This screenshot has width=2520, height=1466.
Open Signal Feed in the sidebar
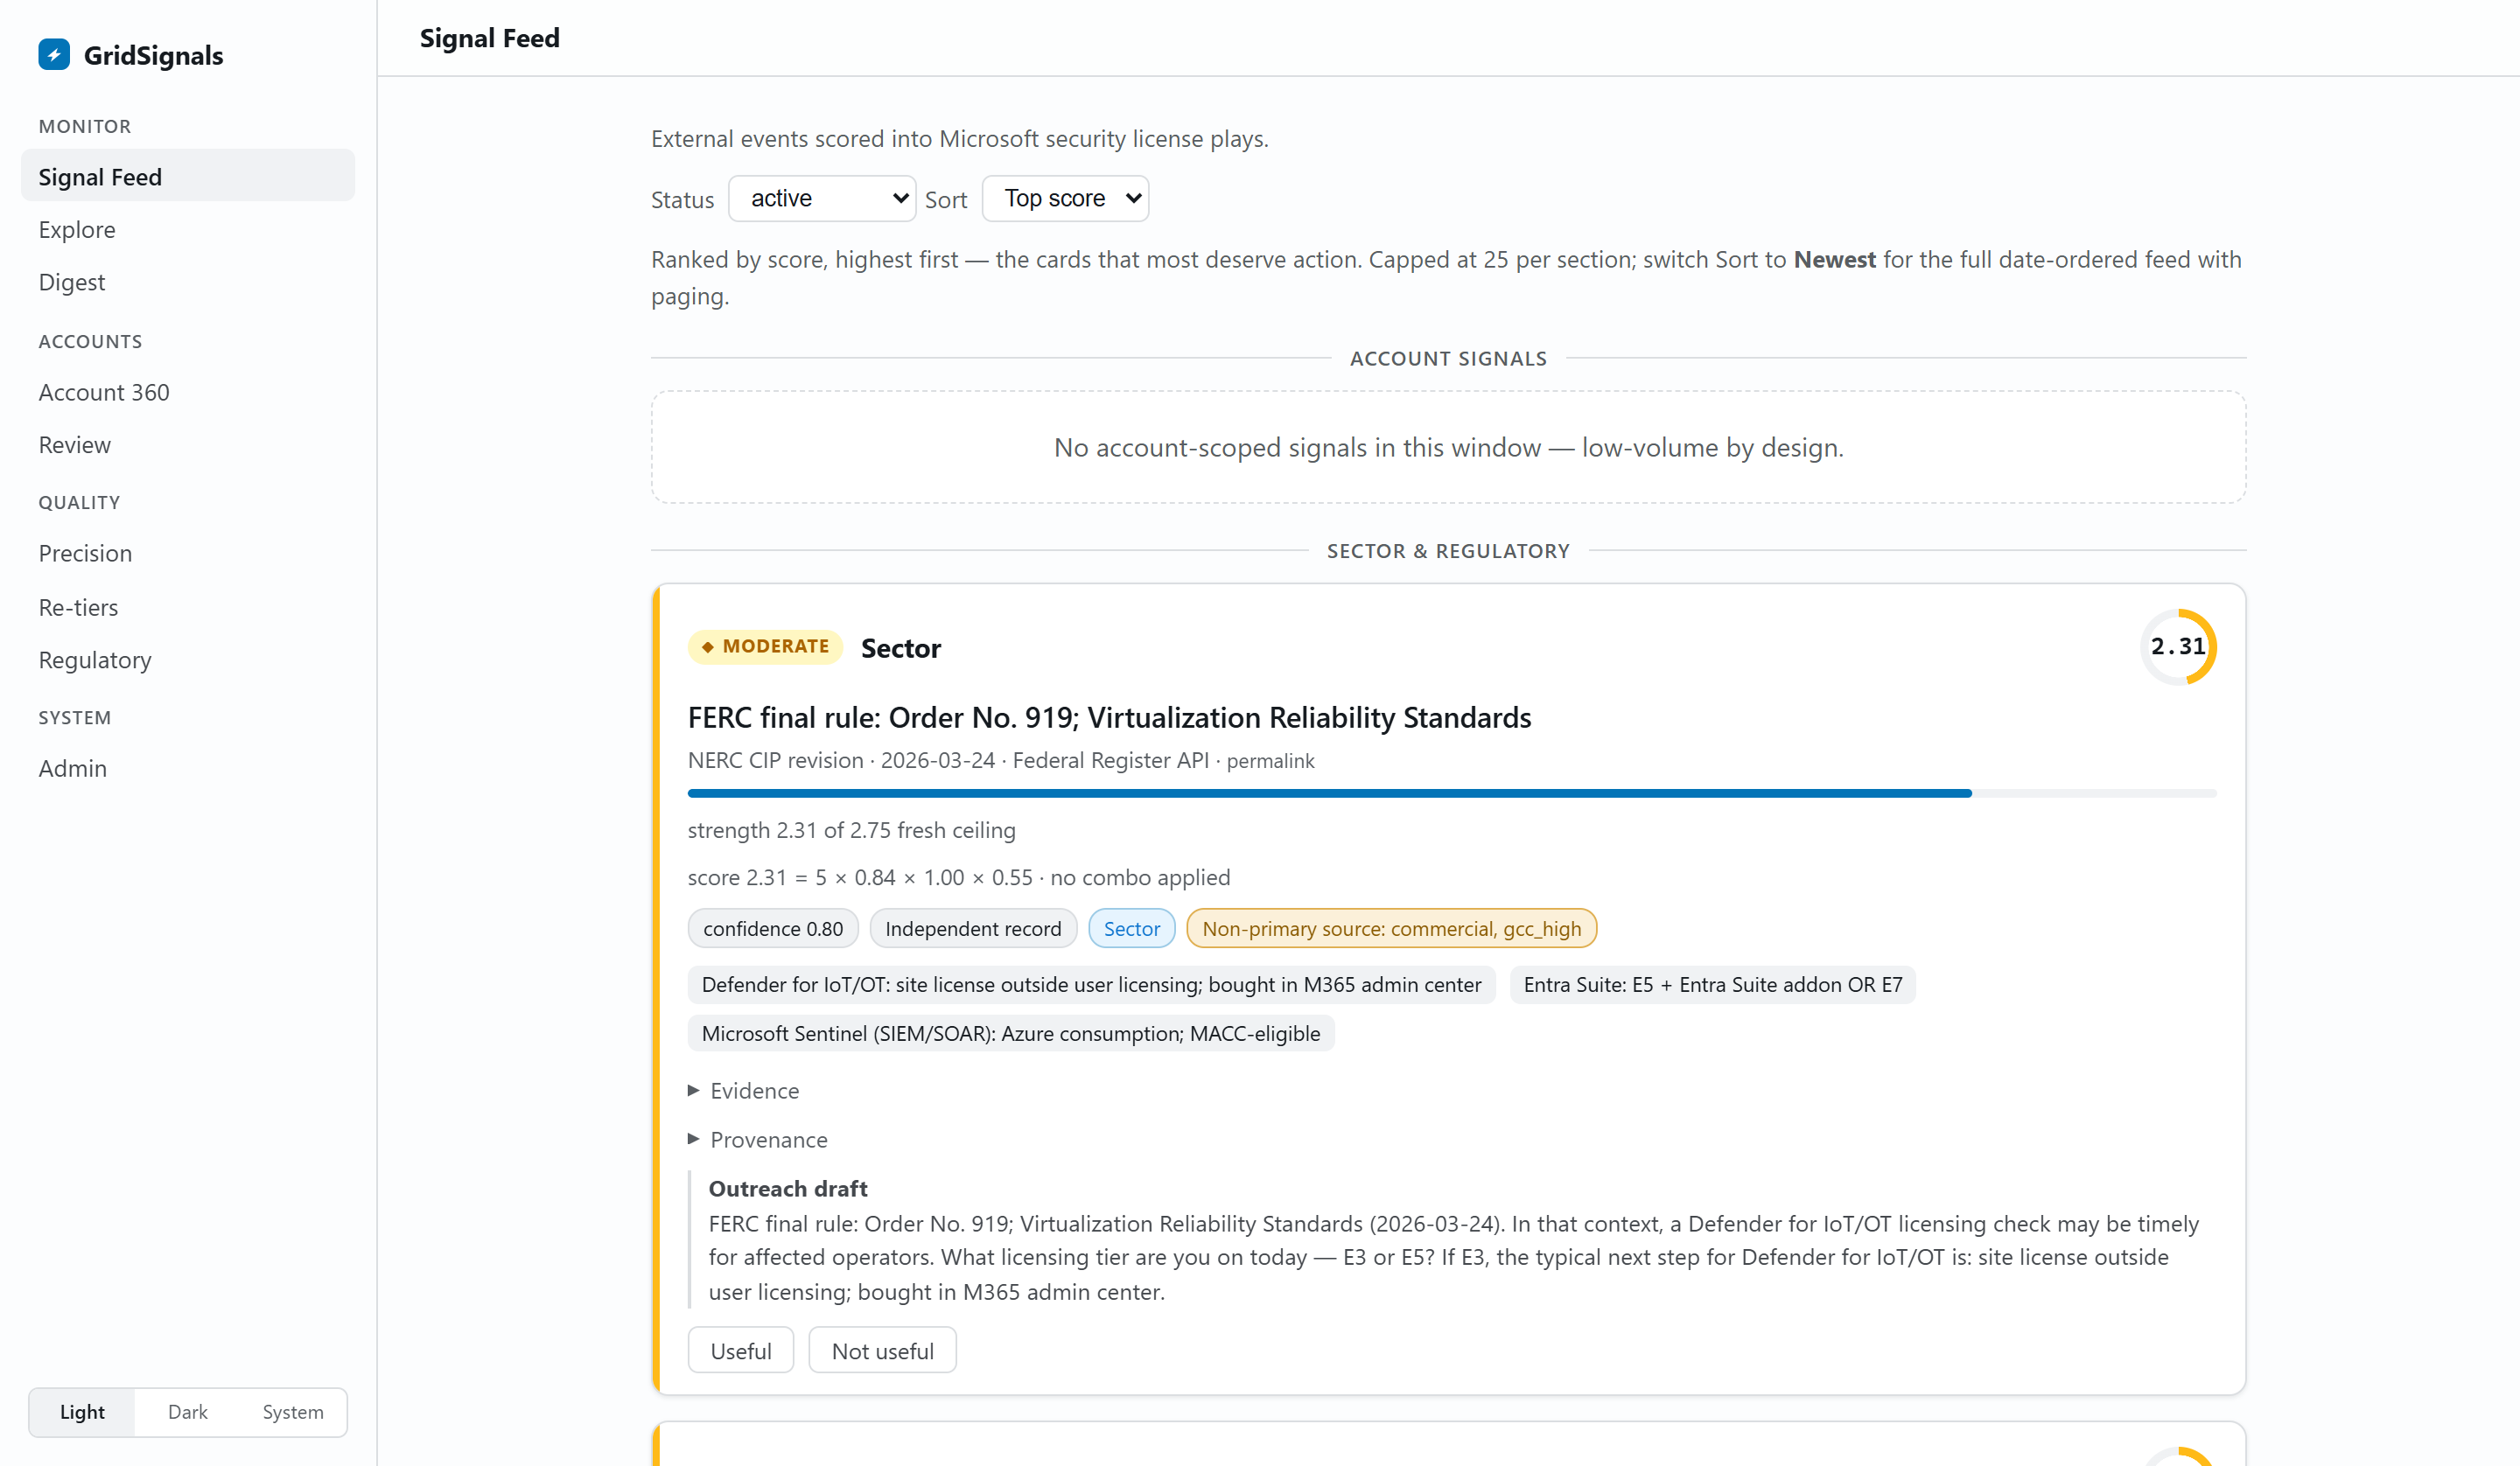(188, 176)
